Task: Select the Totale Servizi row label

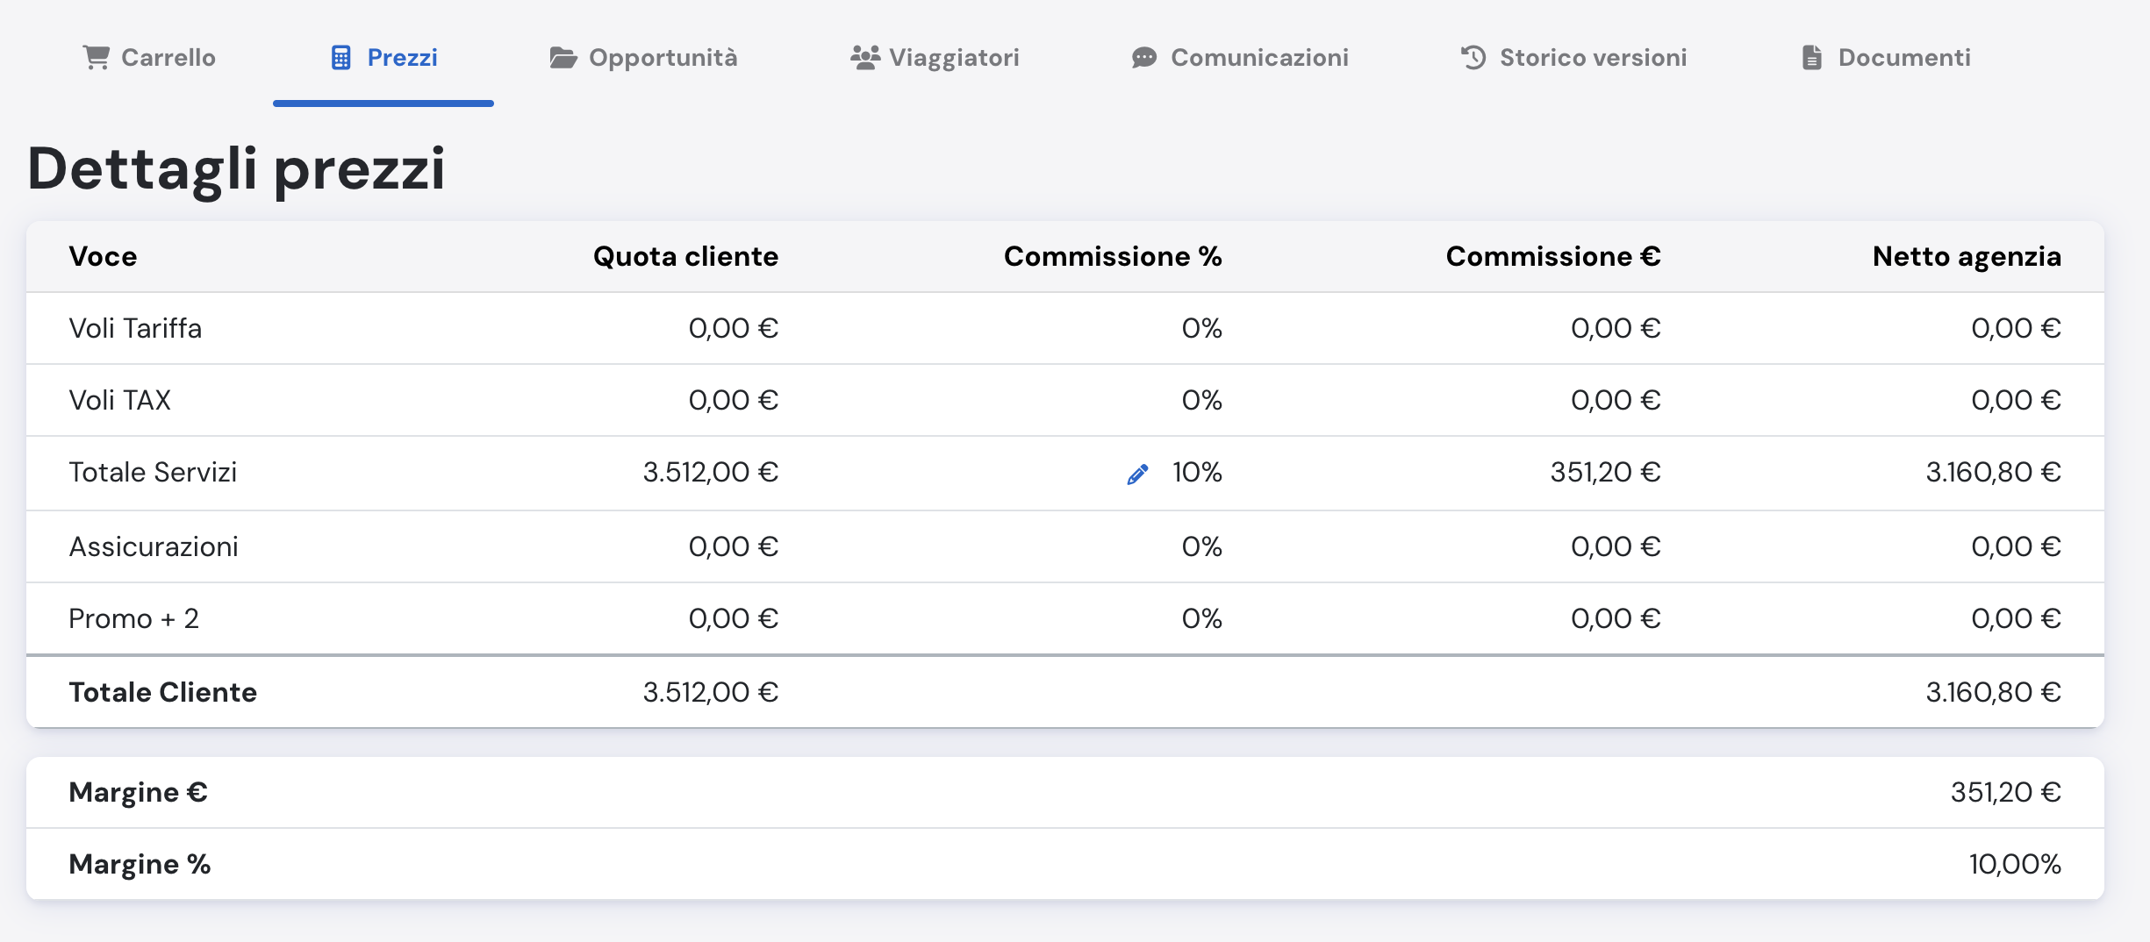Action: (x=153, y=472)
